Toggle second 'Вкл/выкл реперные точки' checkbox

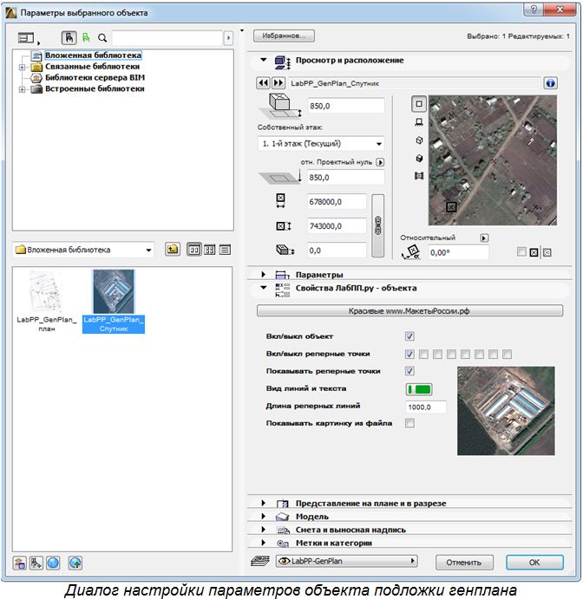[x=423, y=355]
